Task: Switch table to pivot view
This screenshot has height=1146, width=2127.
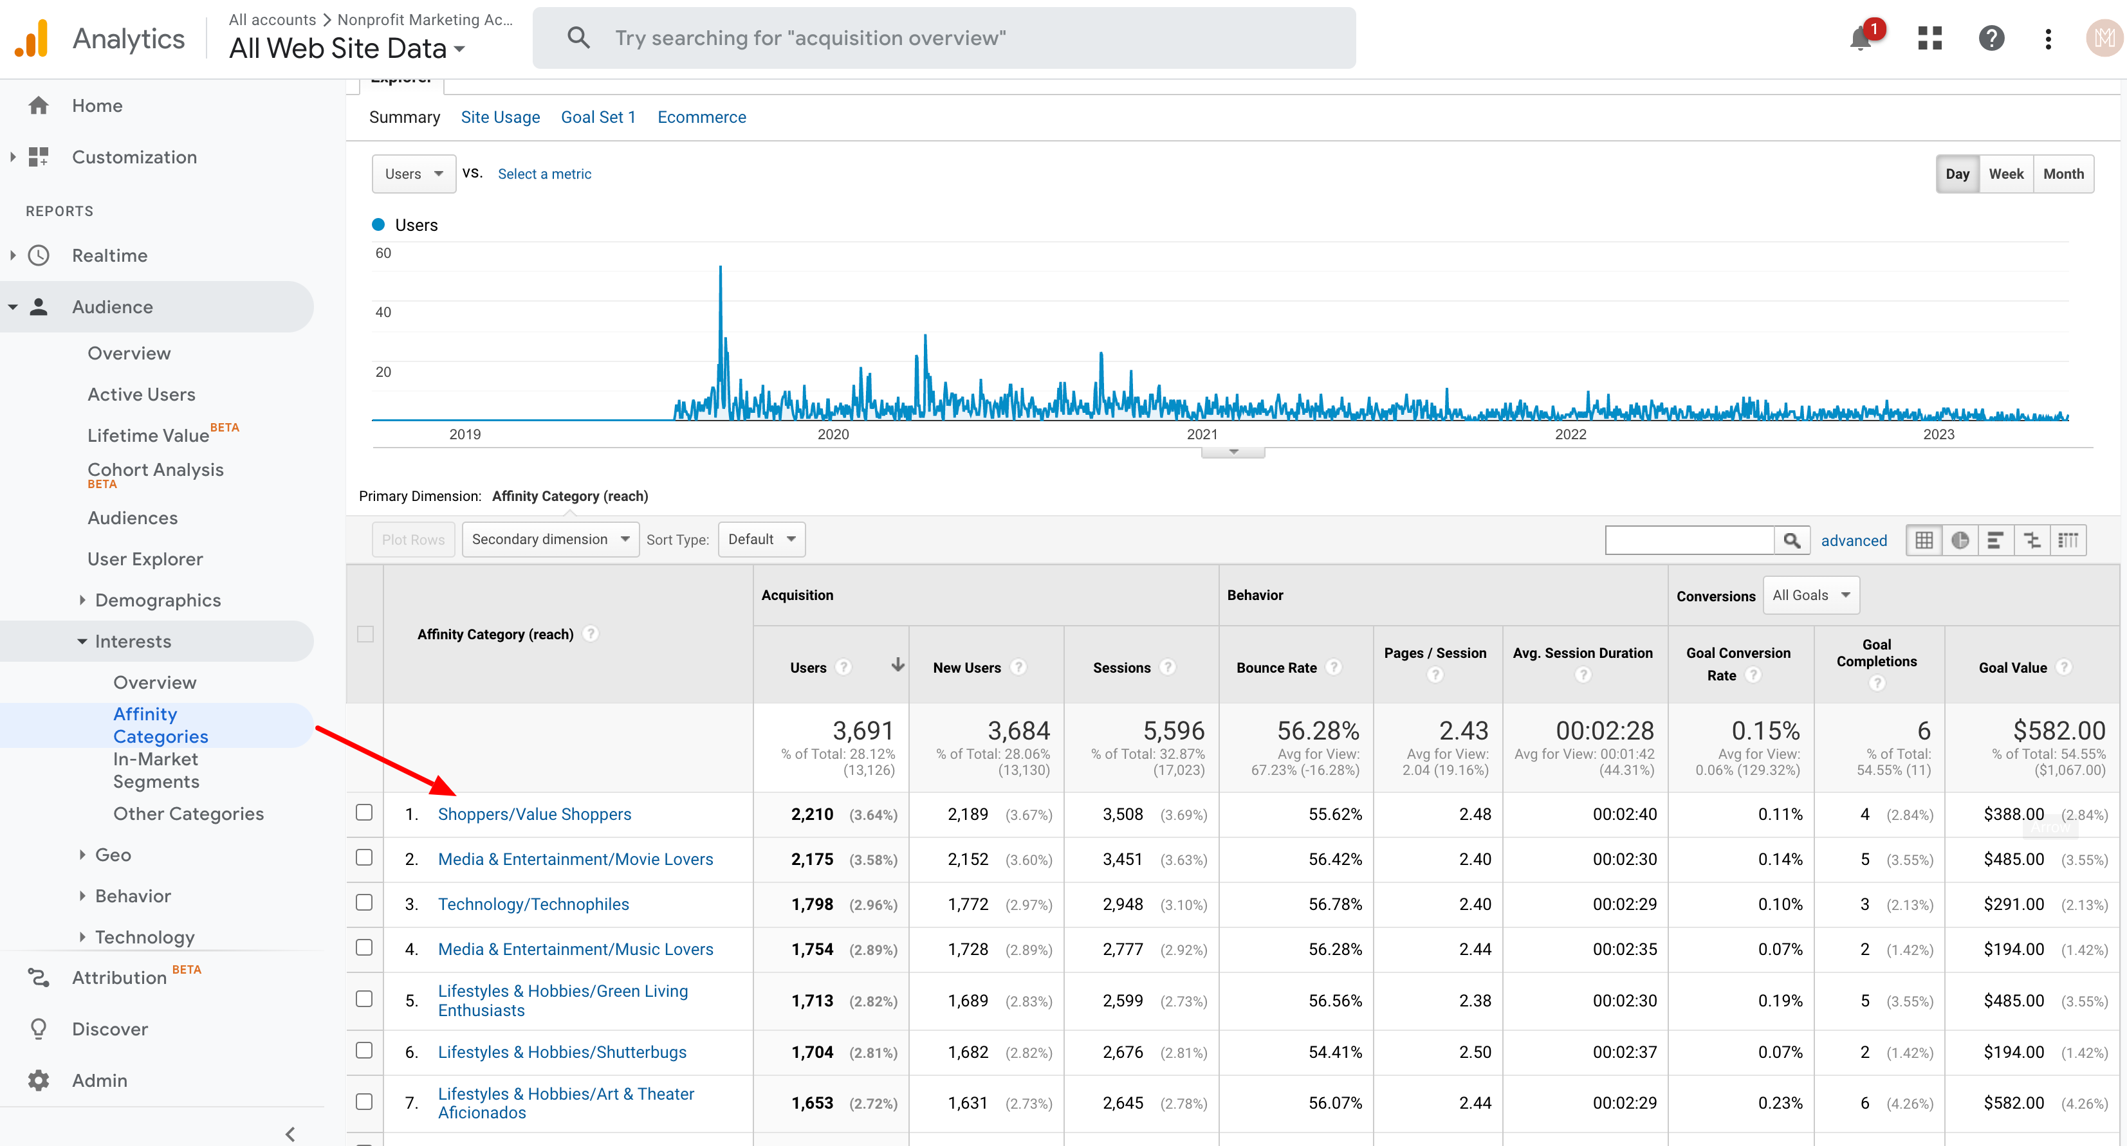Action: tap(2068, 540)
